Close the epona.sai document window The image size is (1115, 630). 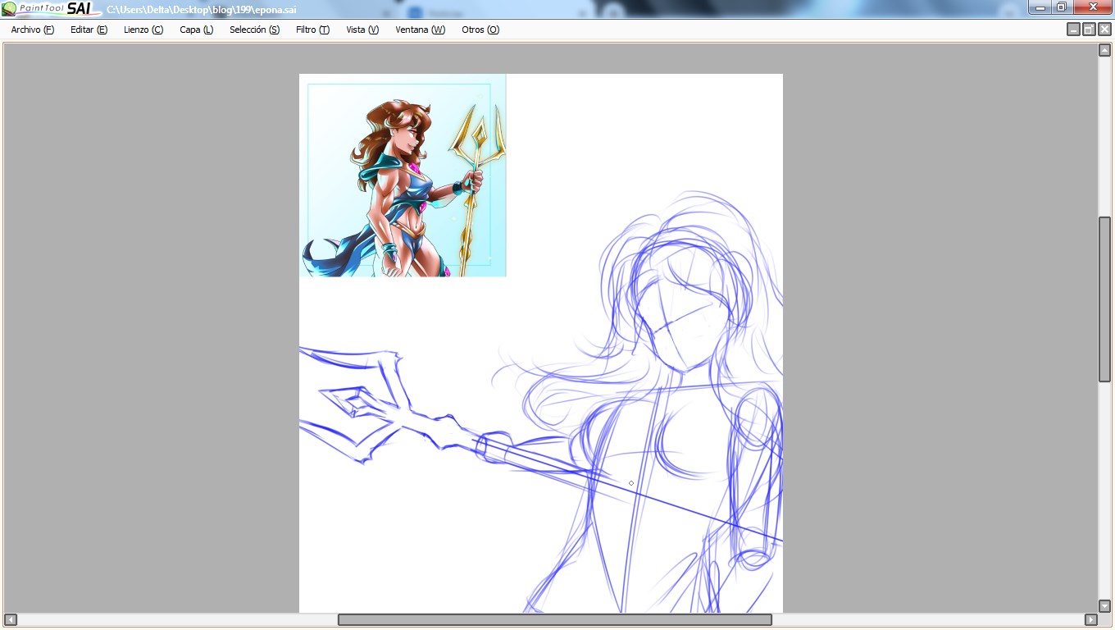pyautogui.click(x=1104, y=30)
